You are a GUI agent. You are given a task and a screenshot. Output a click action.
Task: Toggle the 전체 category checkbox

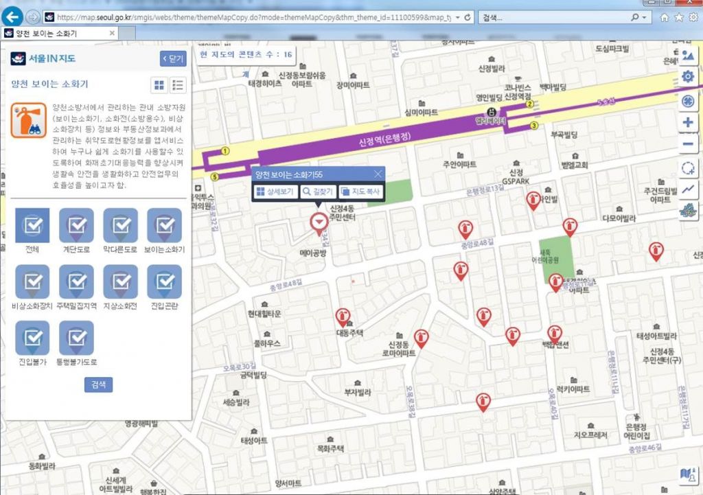(x=32, y=226)
